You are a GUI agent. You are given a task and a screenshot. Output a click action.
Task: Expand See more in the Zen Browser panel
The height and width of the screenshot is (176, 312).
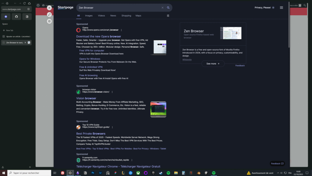[x=213, y=64]
